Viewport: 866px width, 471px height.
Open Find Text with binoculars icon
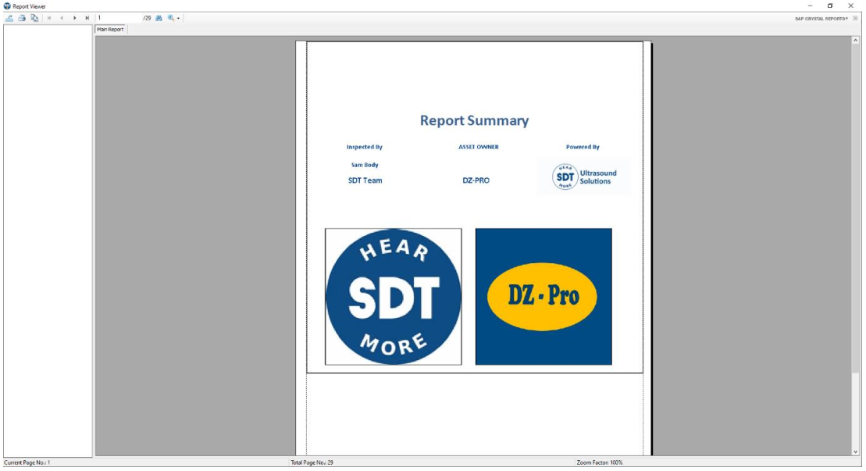pyautogui.click(x=159, y=18)
